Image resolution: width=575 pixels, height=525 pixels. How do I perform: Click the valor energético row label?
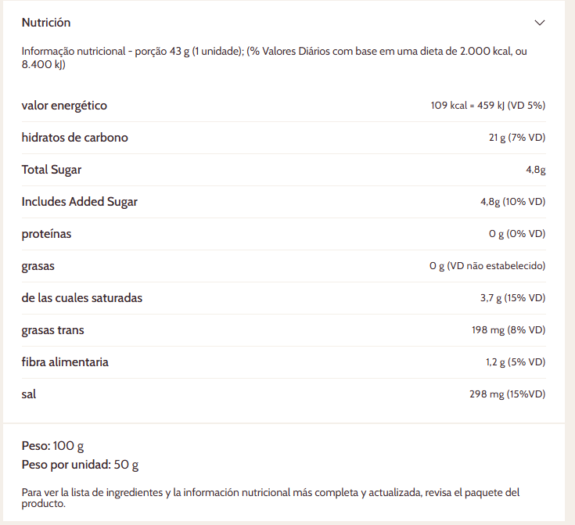tap(64, 106)
